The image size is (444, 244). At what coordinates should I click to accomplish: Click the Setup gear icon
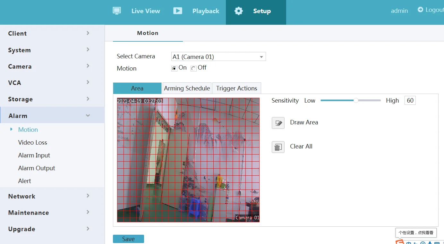tap(239, 11)
